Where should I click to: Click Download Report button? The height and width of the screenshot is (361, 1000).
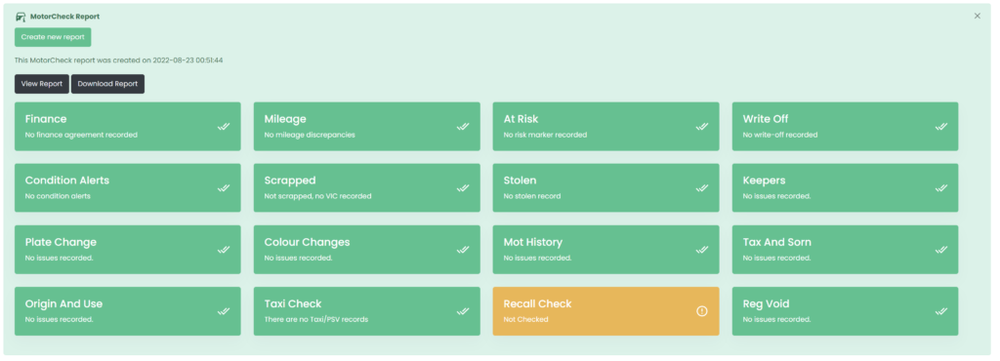(107, 84)
